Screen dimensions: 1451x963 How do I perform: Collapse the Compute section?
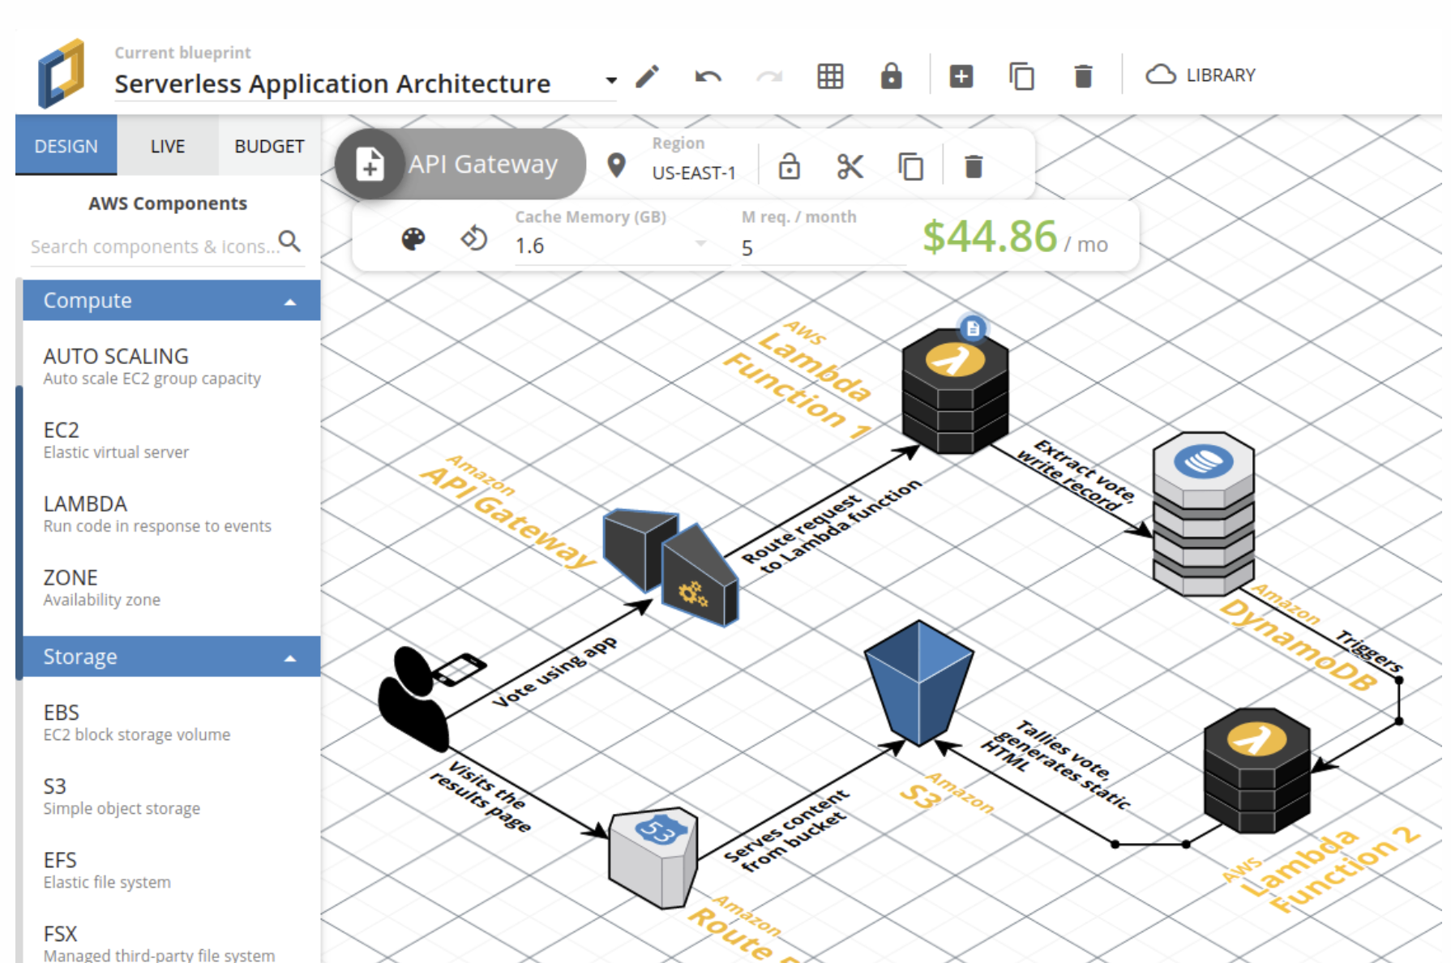click(290, 302)
